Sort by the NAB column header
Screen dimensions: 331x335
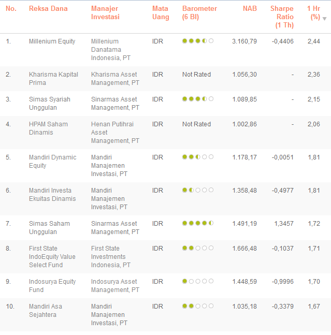(x=250, y=9)
